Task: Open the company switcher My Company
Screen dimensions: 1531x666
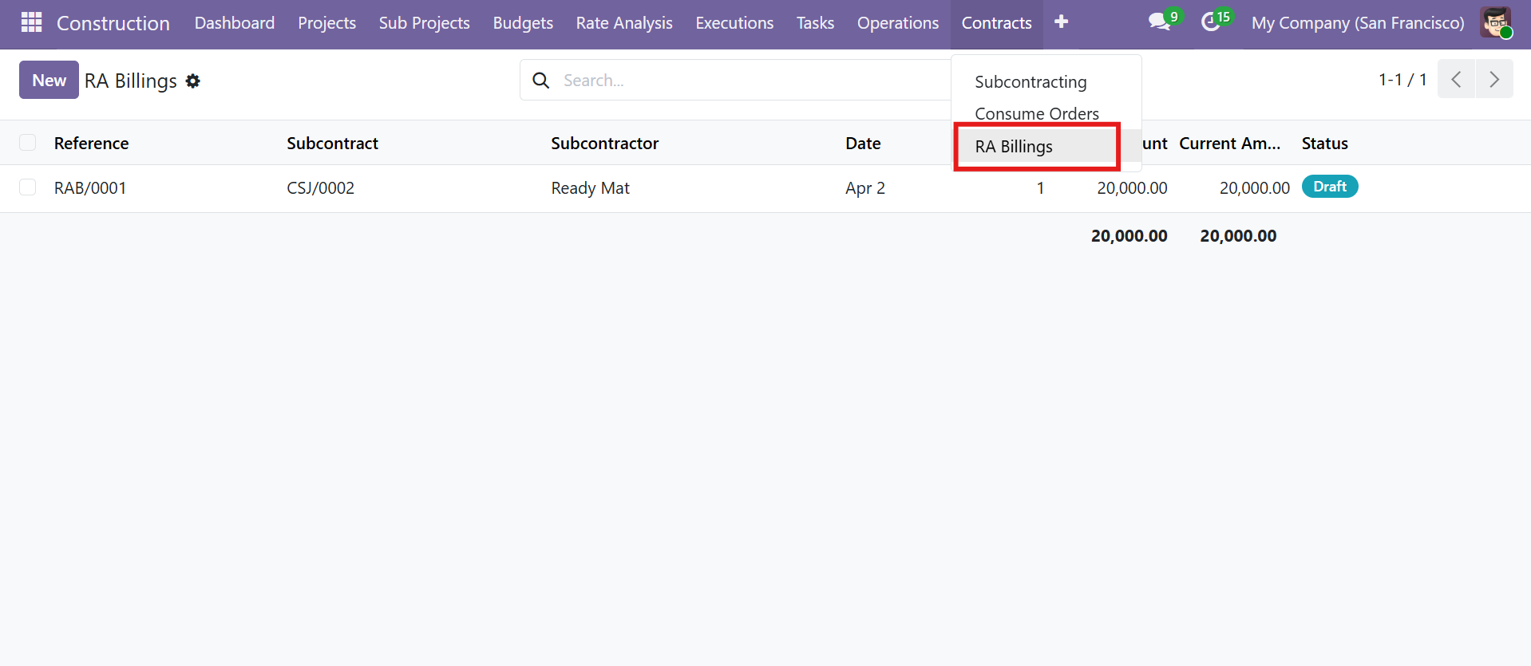Action: click(x=1357, y=23)
